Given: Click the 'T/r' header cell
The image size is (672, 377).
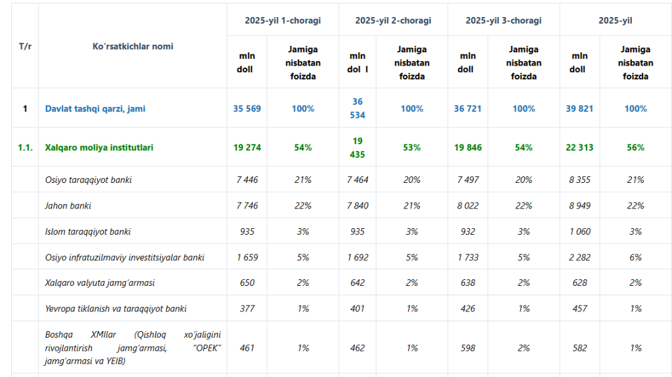Looking at the screenshot, I should [x=25, y=47].
